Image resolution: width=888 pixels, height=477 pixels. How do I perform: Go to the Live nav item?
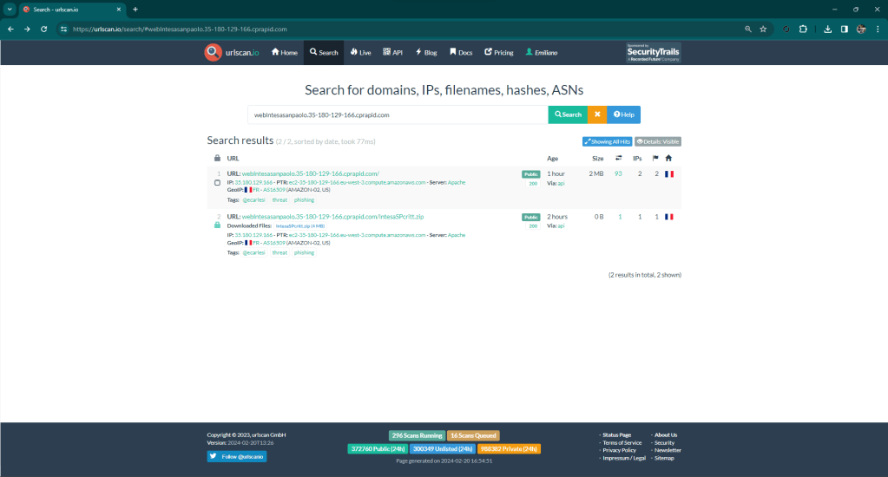coord(360,52)
